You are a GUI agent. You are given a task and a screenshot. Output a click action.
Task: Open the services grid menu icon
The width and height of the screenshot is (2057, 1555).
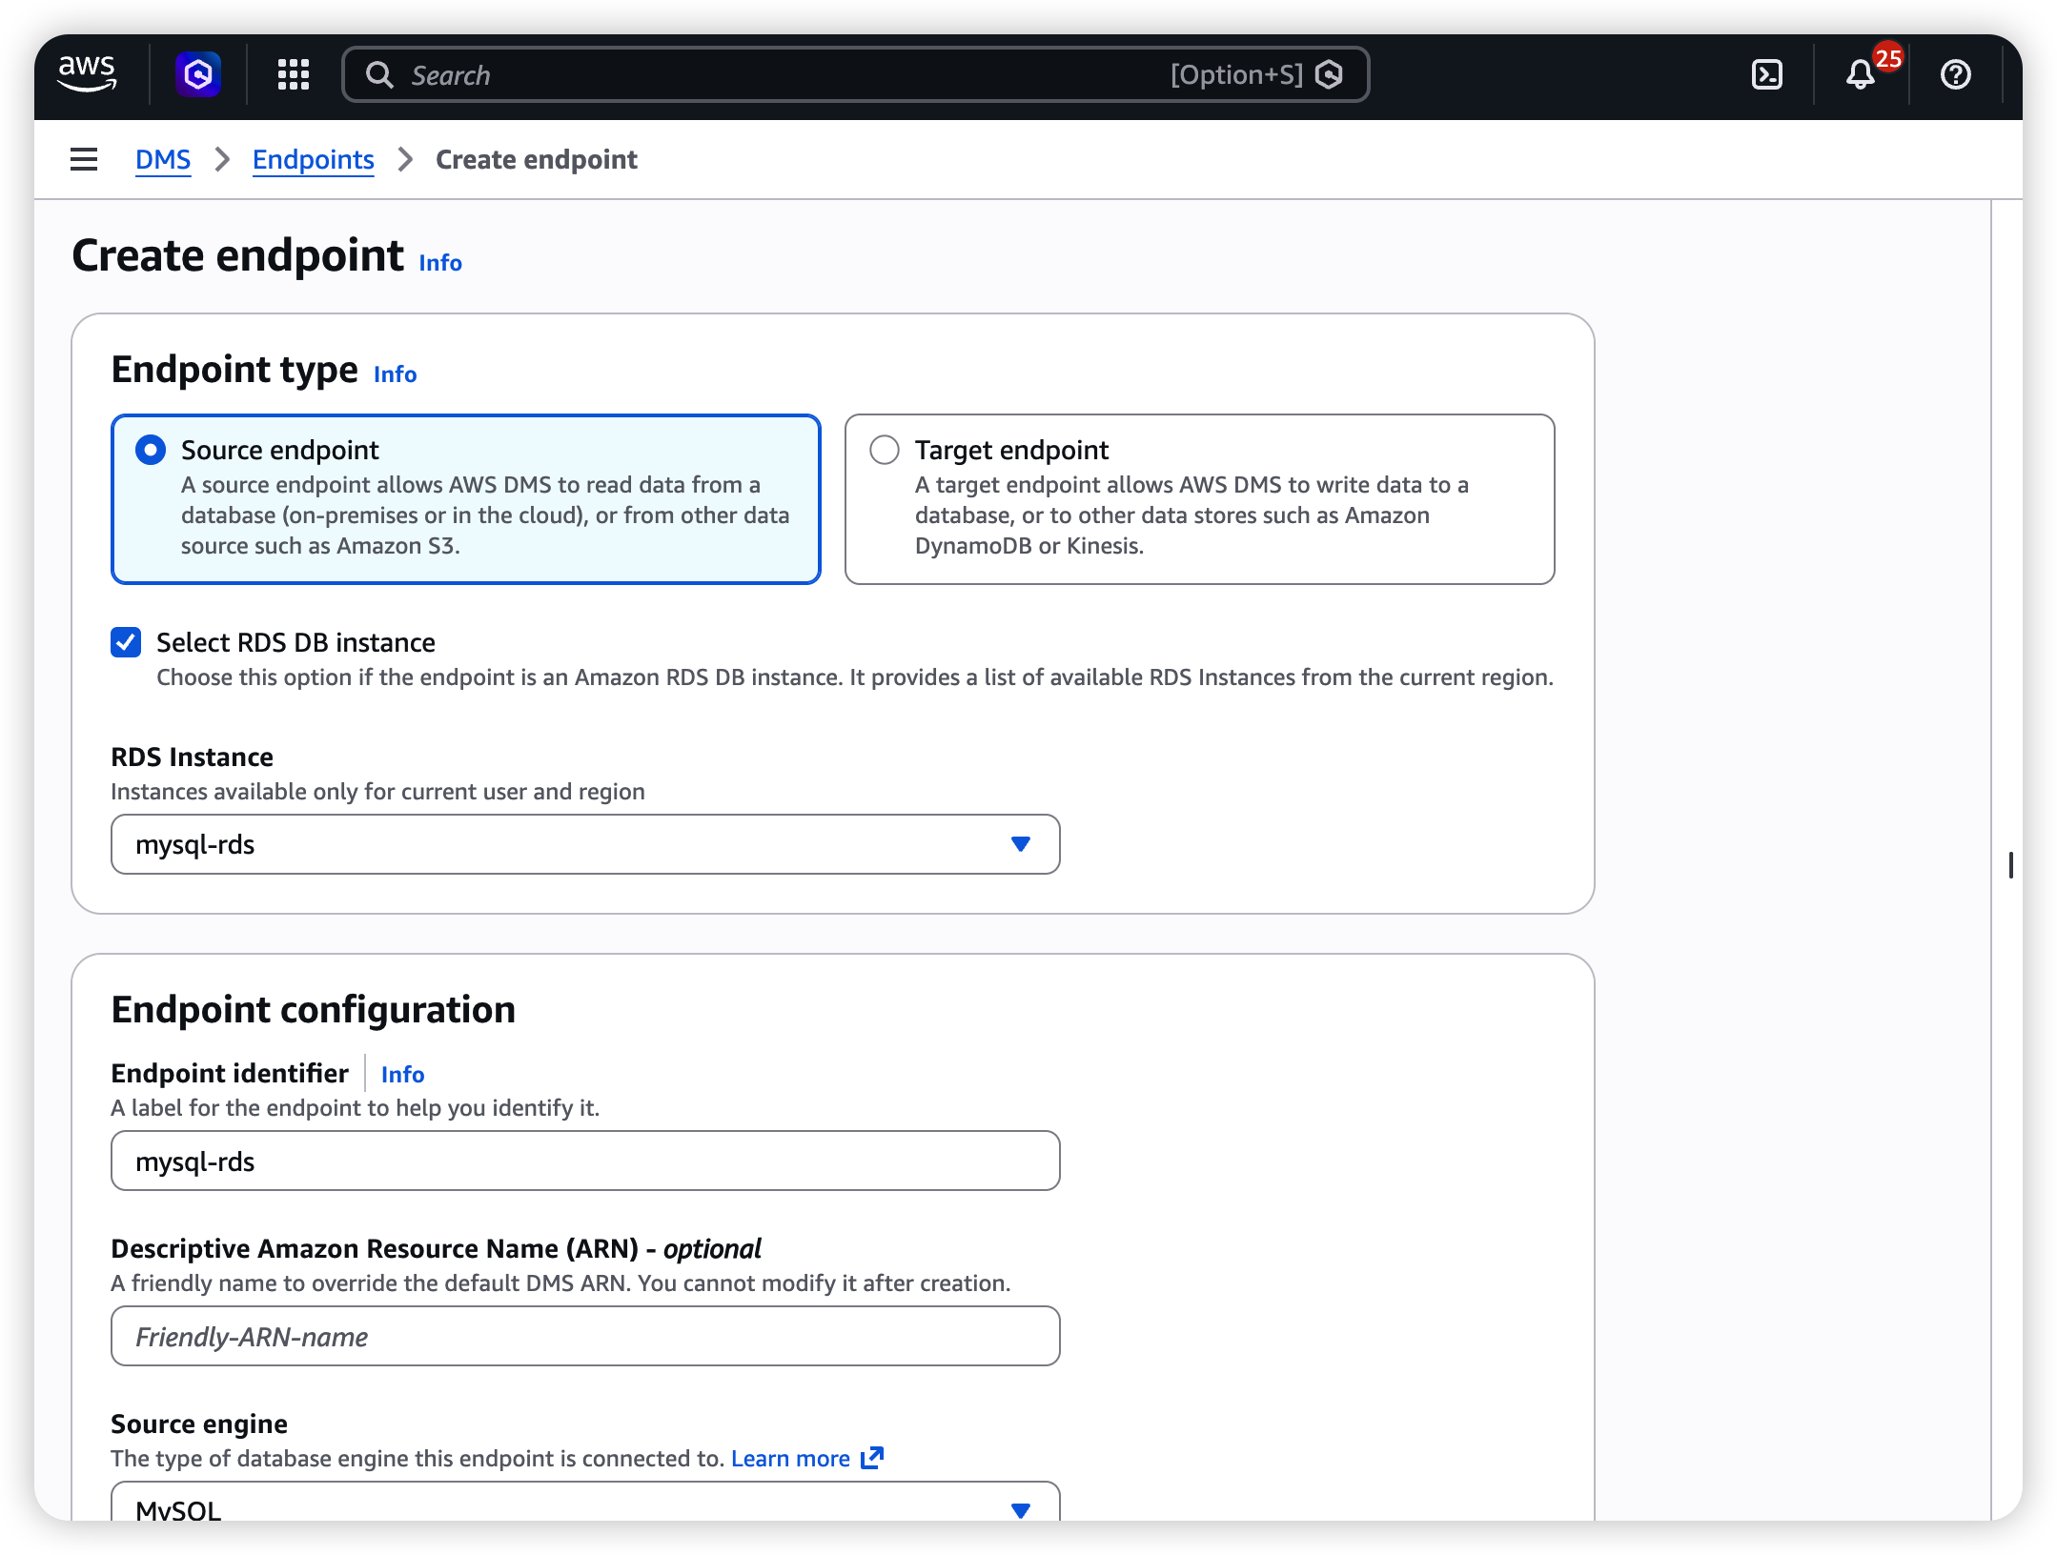293,73
